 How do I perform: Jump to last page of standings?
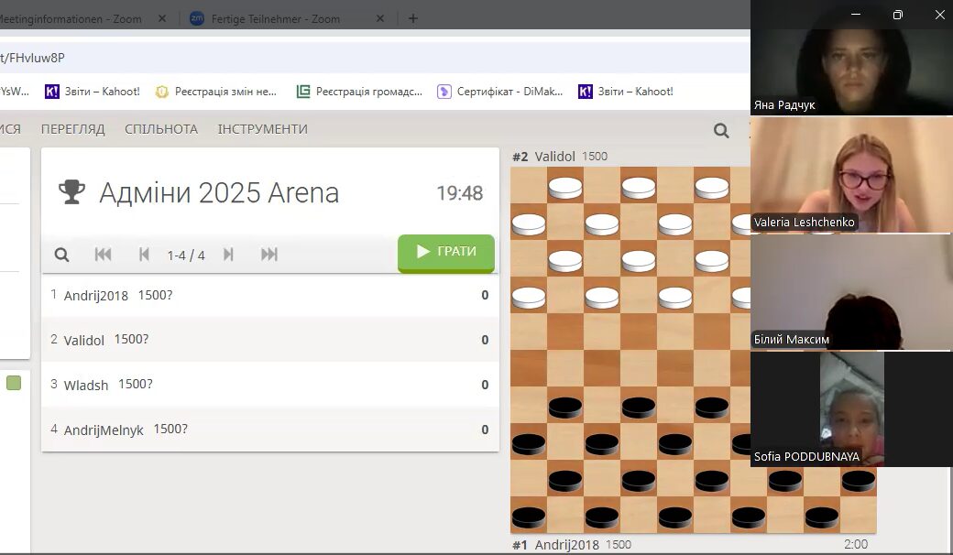[x=269, y=255]
